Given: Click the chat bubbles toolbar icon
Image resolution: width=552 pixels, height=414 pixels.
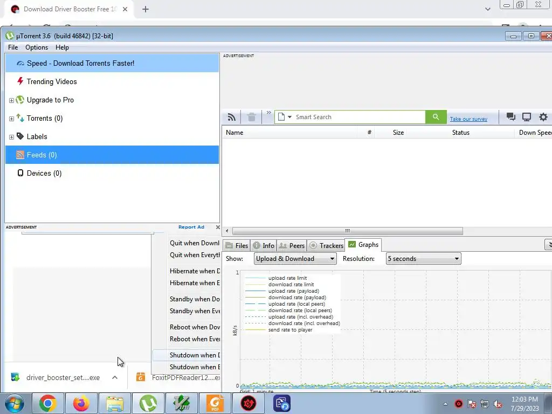Looking at the screenshot, I should click(x=511, y=117).
